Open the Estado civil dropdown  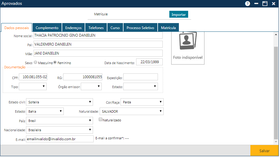[x=60, y=102]
